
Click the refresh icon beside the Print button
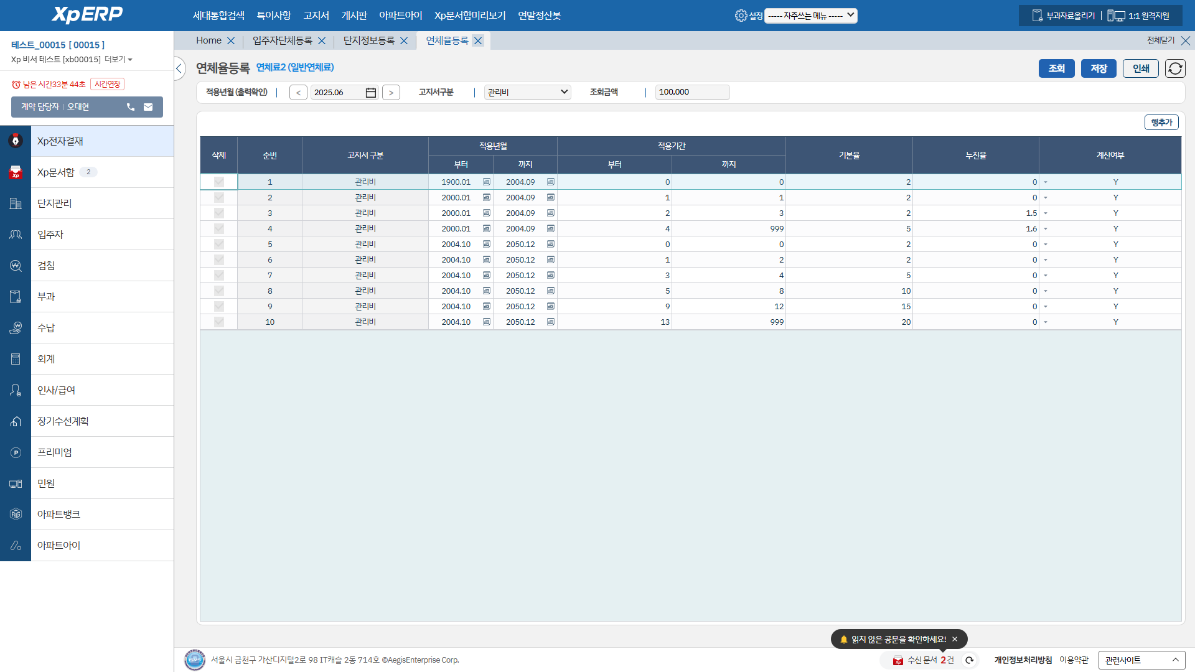coord(1174,68)
